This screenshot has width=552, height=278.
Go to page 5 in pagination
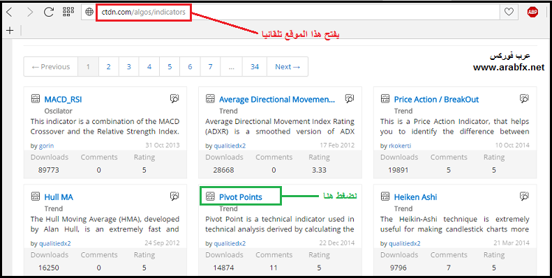pos(170,66)
